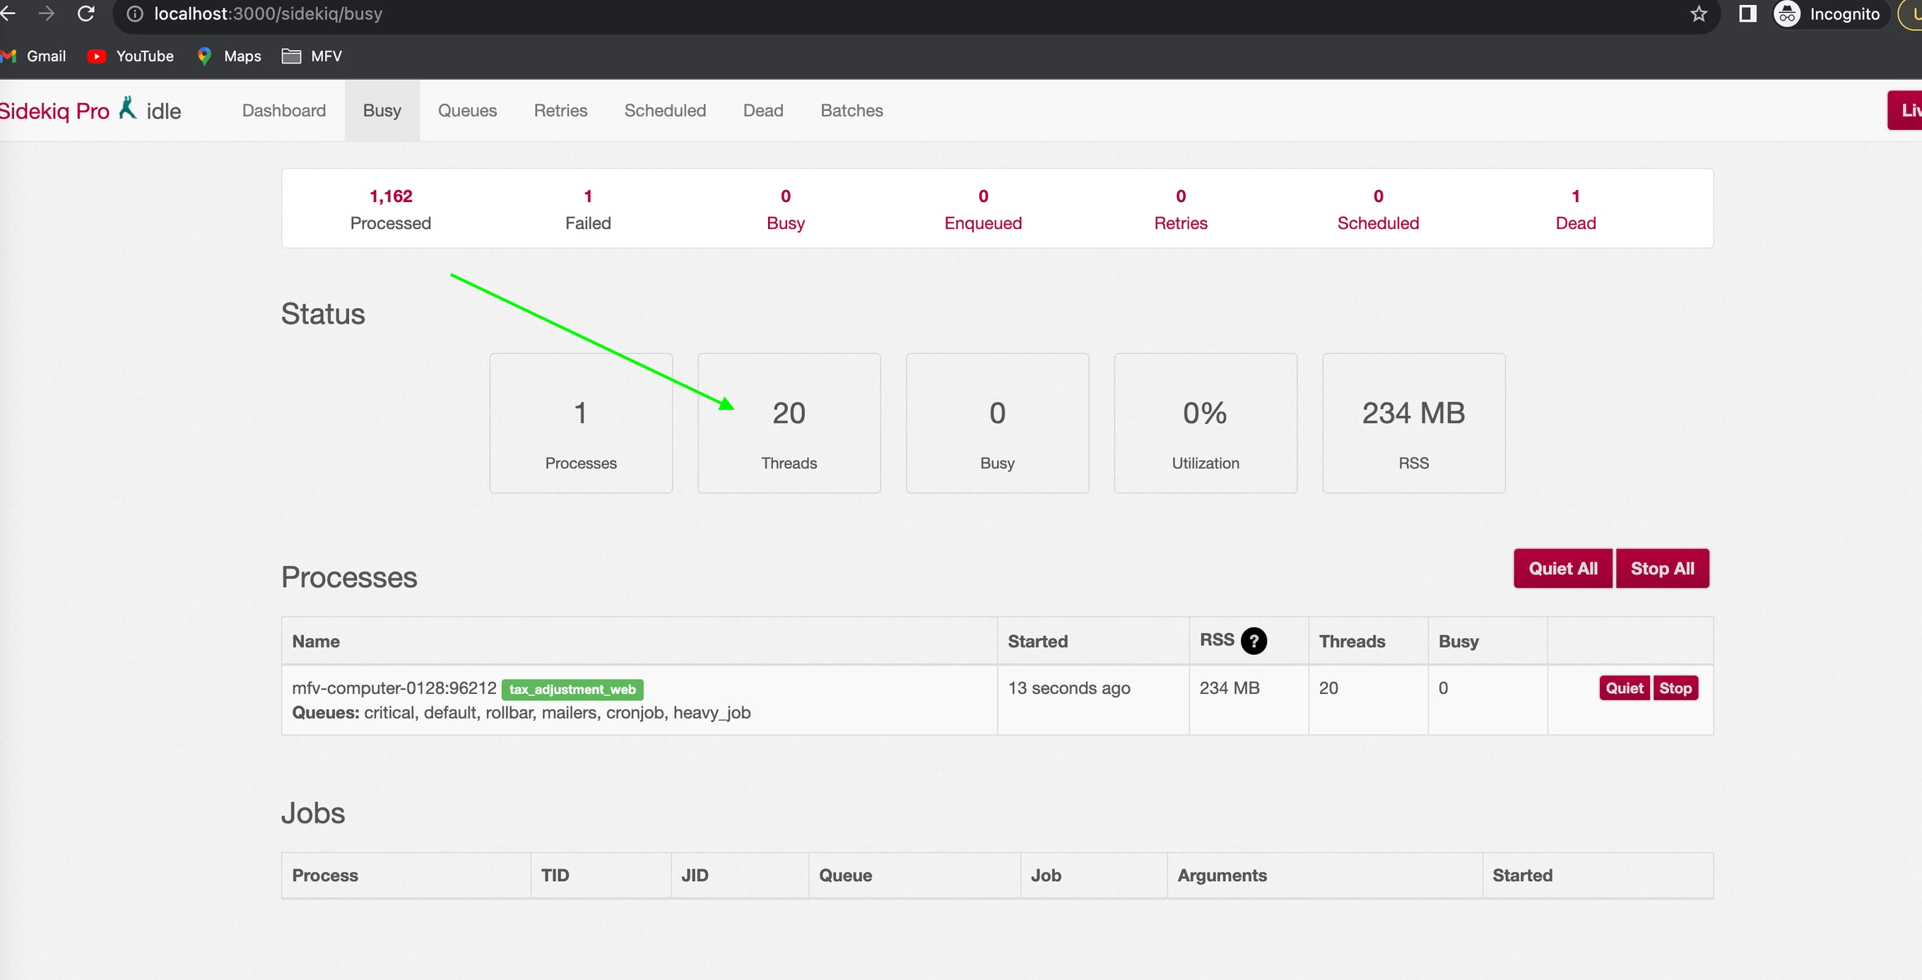1922x980 pixels.
Task: Click the site info icon in address bar
Action: point(134,13)
